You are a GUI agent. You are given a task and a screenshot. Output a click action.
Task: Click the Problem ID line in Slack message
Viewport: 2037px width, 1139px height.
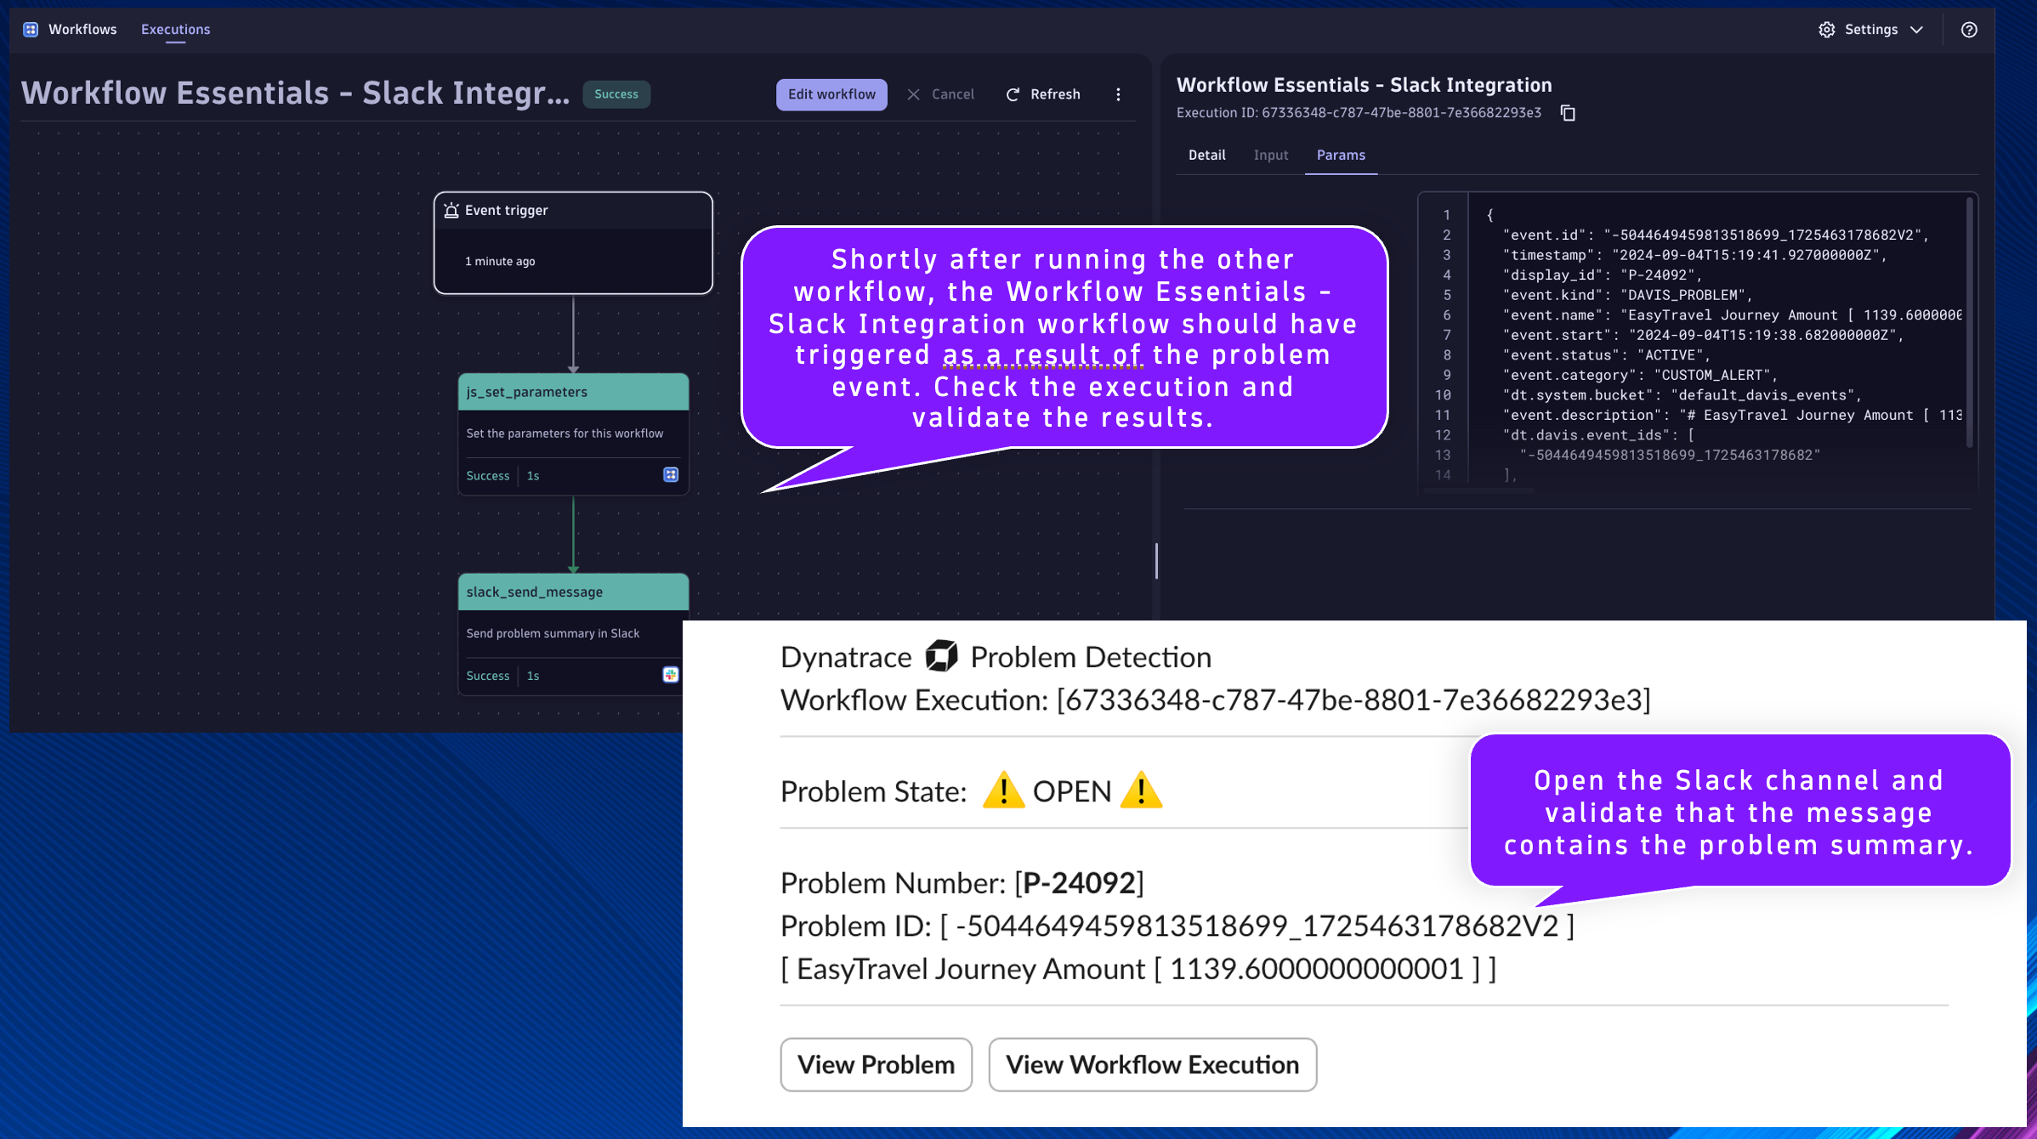tap(1177, 926)
